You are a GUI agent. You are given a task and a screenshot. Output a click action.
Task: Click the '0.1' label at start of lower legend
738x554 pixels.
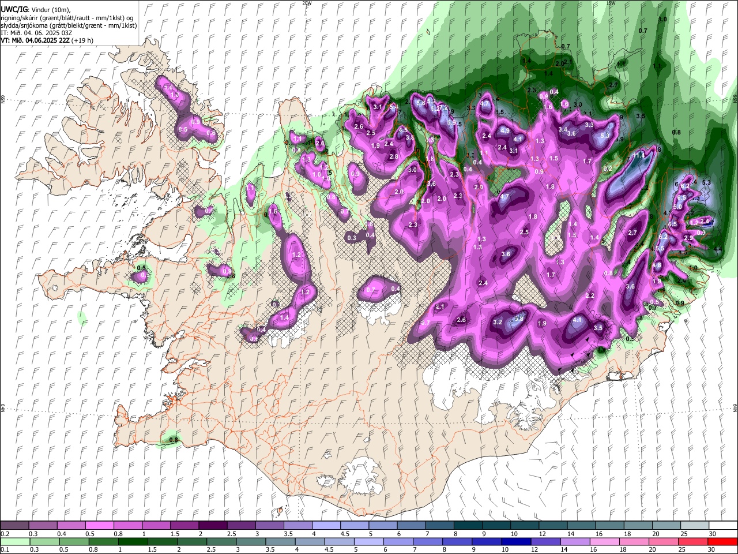(5, 549)
